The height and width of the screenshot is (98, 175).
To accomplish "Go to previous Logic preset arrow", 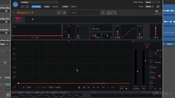I will pos(22,7).
